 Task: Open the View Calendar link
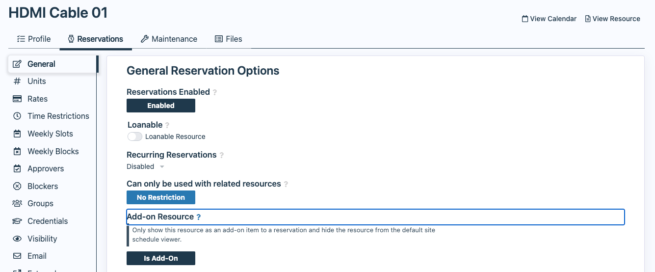(549, 19)
